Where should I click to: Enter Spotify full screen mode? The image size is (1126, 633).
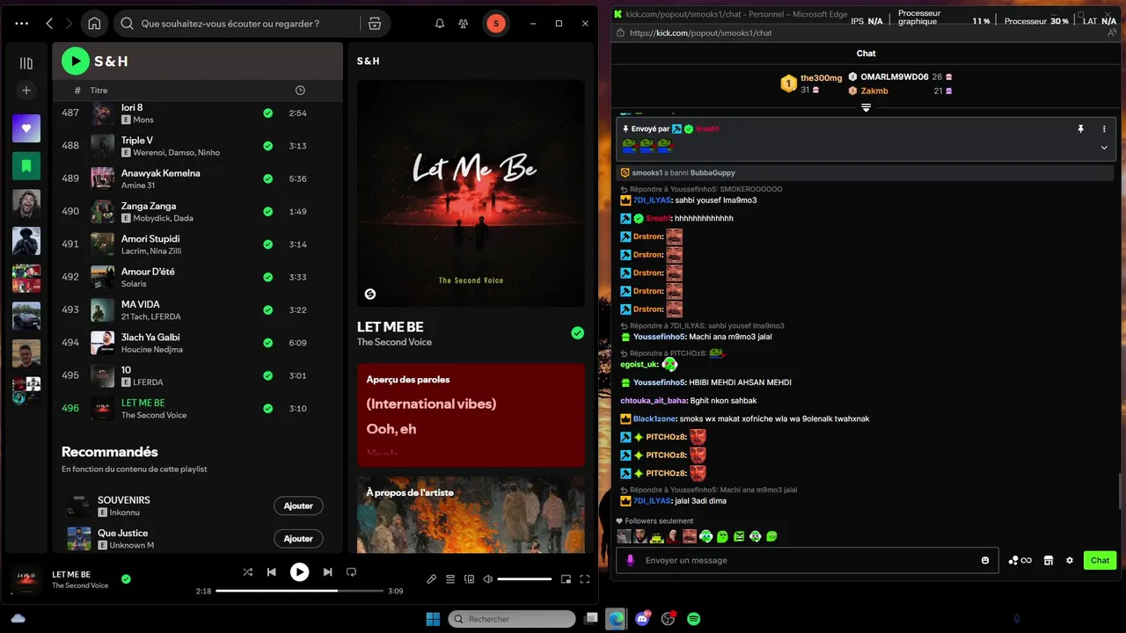pyautogui.click(x=584, y=579)
